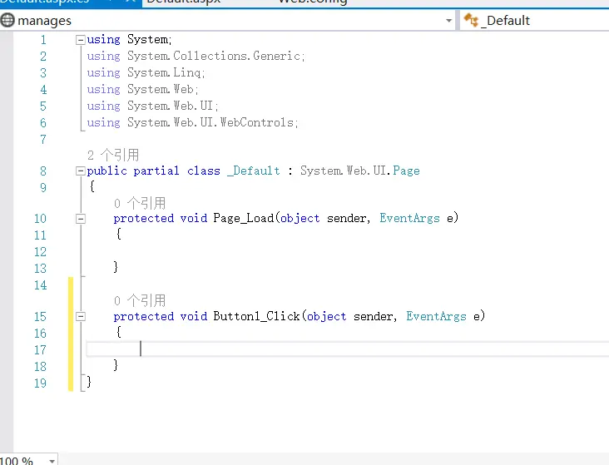Click the manages project globe icon
609x465 pixels.
(7, 21)
